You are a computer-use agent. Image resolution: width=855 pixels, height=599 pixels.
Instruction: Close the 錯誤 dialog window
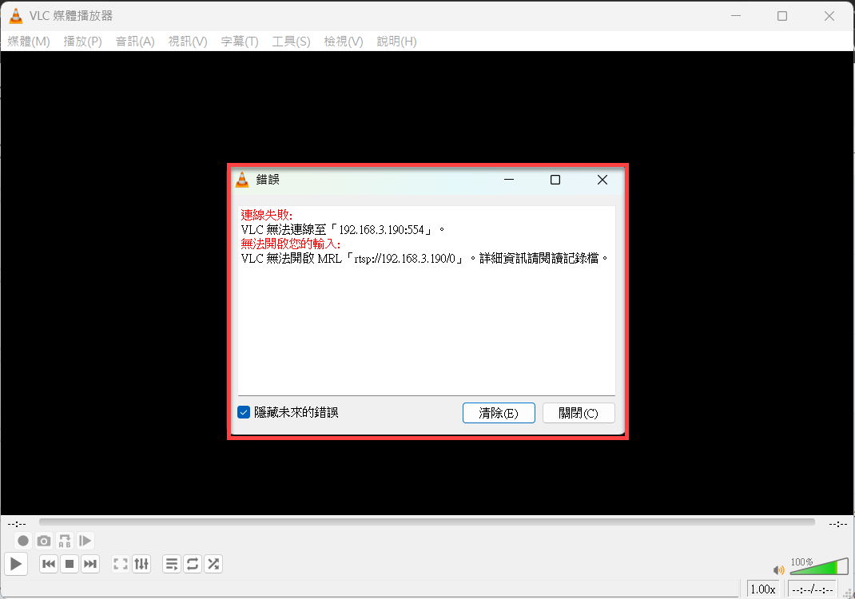point(602,180)
